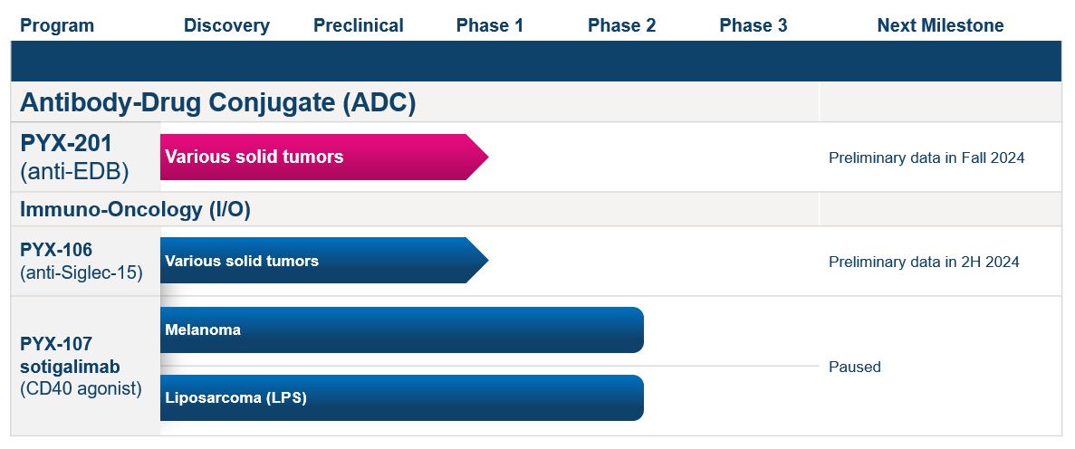Click the Discovery column header
The image size is (1075, 449).
[x=226, y=25]
